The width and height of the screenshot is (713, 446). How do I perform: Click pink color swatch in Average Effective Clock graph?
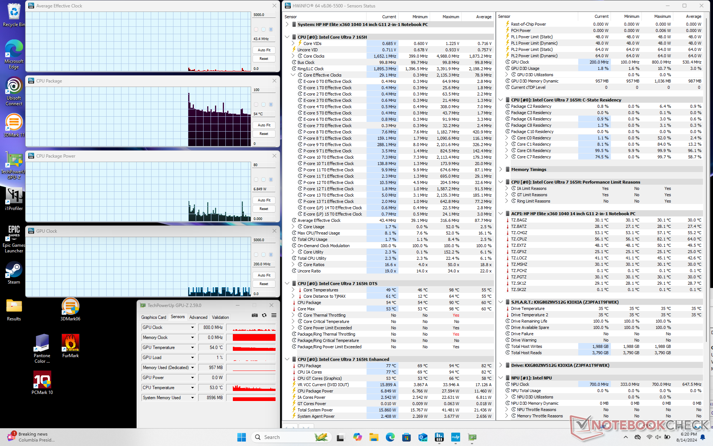pos(256,29)
